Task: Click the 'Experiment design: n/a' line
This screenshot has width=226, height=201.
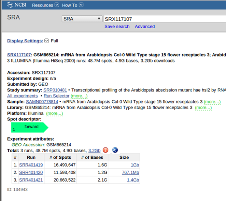Action: (31, 78)
